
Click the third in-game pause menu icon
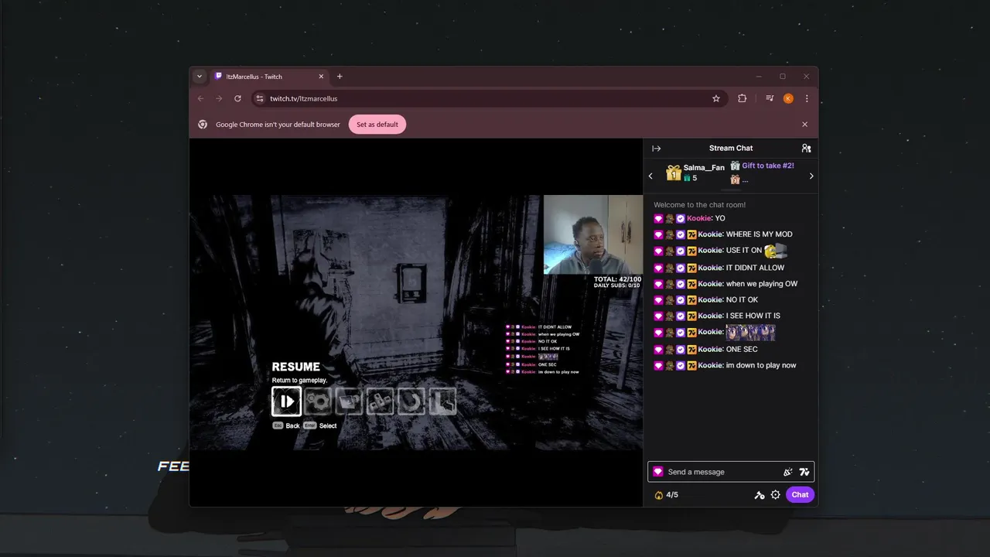tap(349, 402)
